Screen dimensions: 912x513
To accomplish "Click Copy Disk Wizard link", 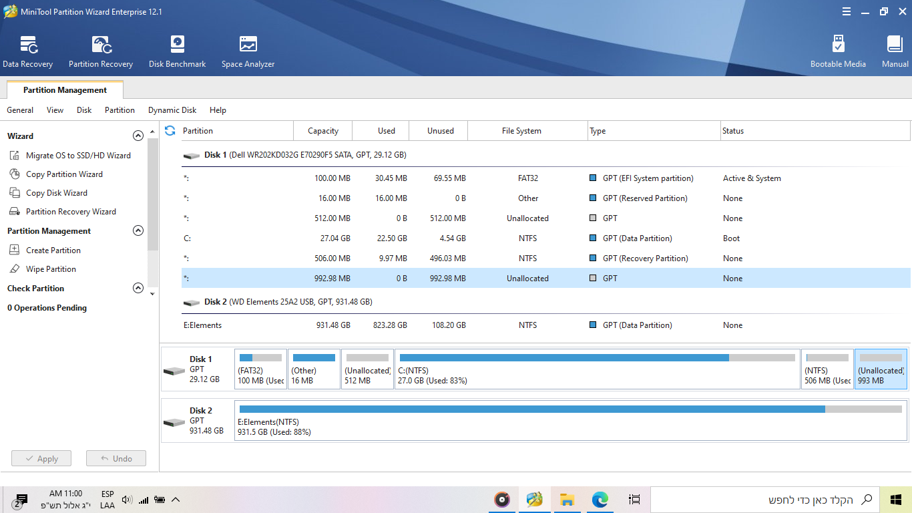I will click(57, 193).
